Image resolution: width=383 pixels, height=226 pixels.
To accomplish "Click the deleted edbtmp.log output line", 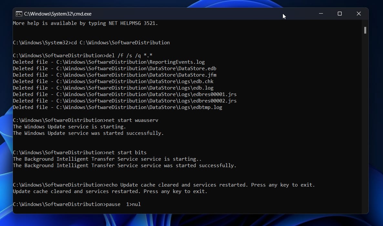I will pos(118,107).
